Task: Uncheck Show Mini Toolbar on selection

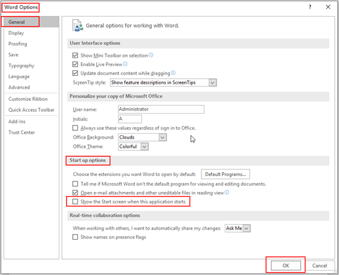Action: tap(75, 55)
